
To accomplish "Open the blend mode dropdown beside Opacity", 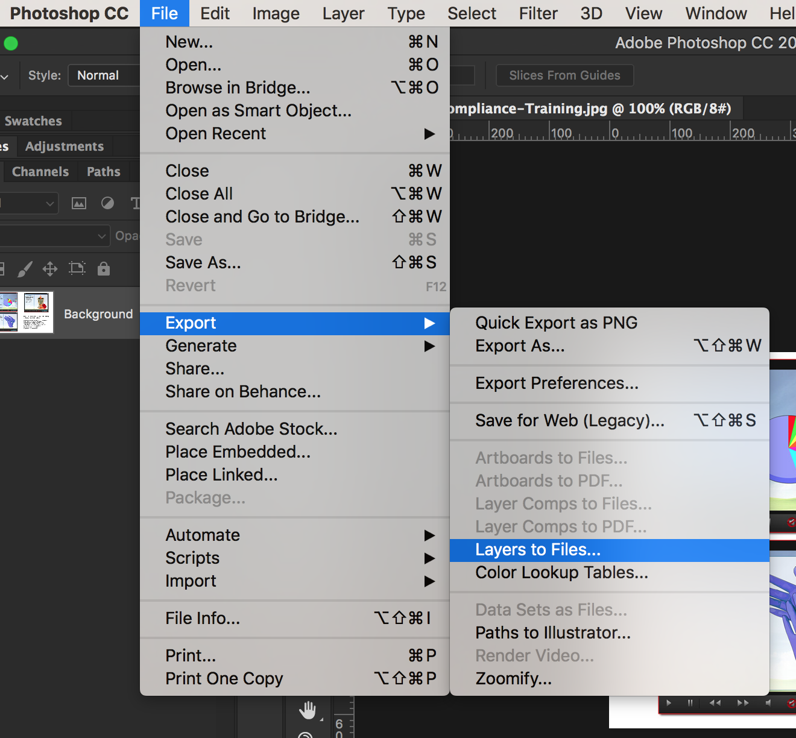I will [55, 236].
